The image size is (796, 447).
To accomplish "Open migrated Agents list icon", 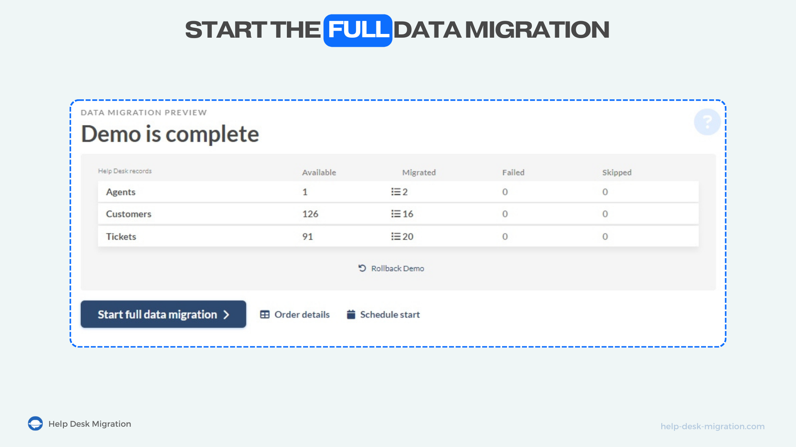I will point(396,192).
